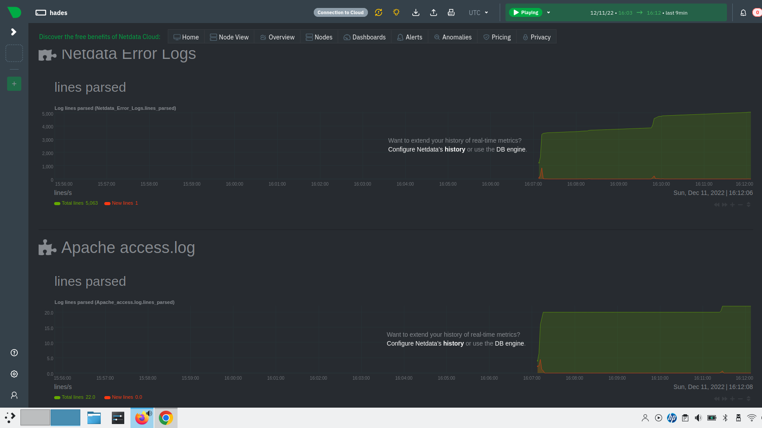Viewport: 762px width, 428px height.
Task: Pan Apache access.log chart right with forward arrows
Action: click(x=725, y=399)
